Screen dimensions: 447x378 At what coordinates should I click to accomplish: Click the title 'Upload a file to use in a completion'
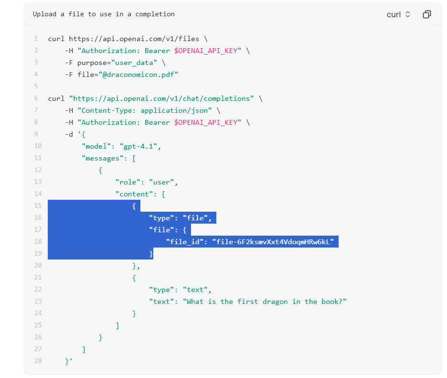coord(104,14)
